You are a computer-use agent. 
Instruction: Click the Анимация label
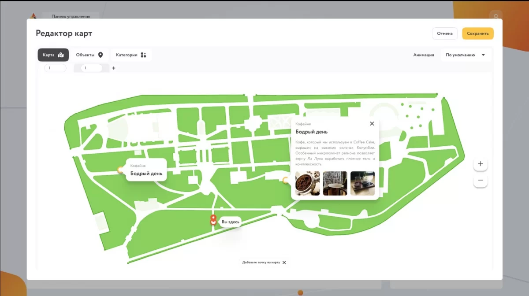coord(424,55)
